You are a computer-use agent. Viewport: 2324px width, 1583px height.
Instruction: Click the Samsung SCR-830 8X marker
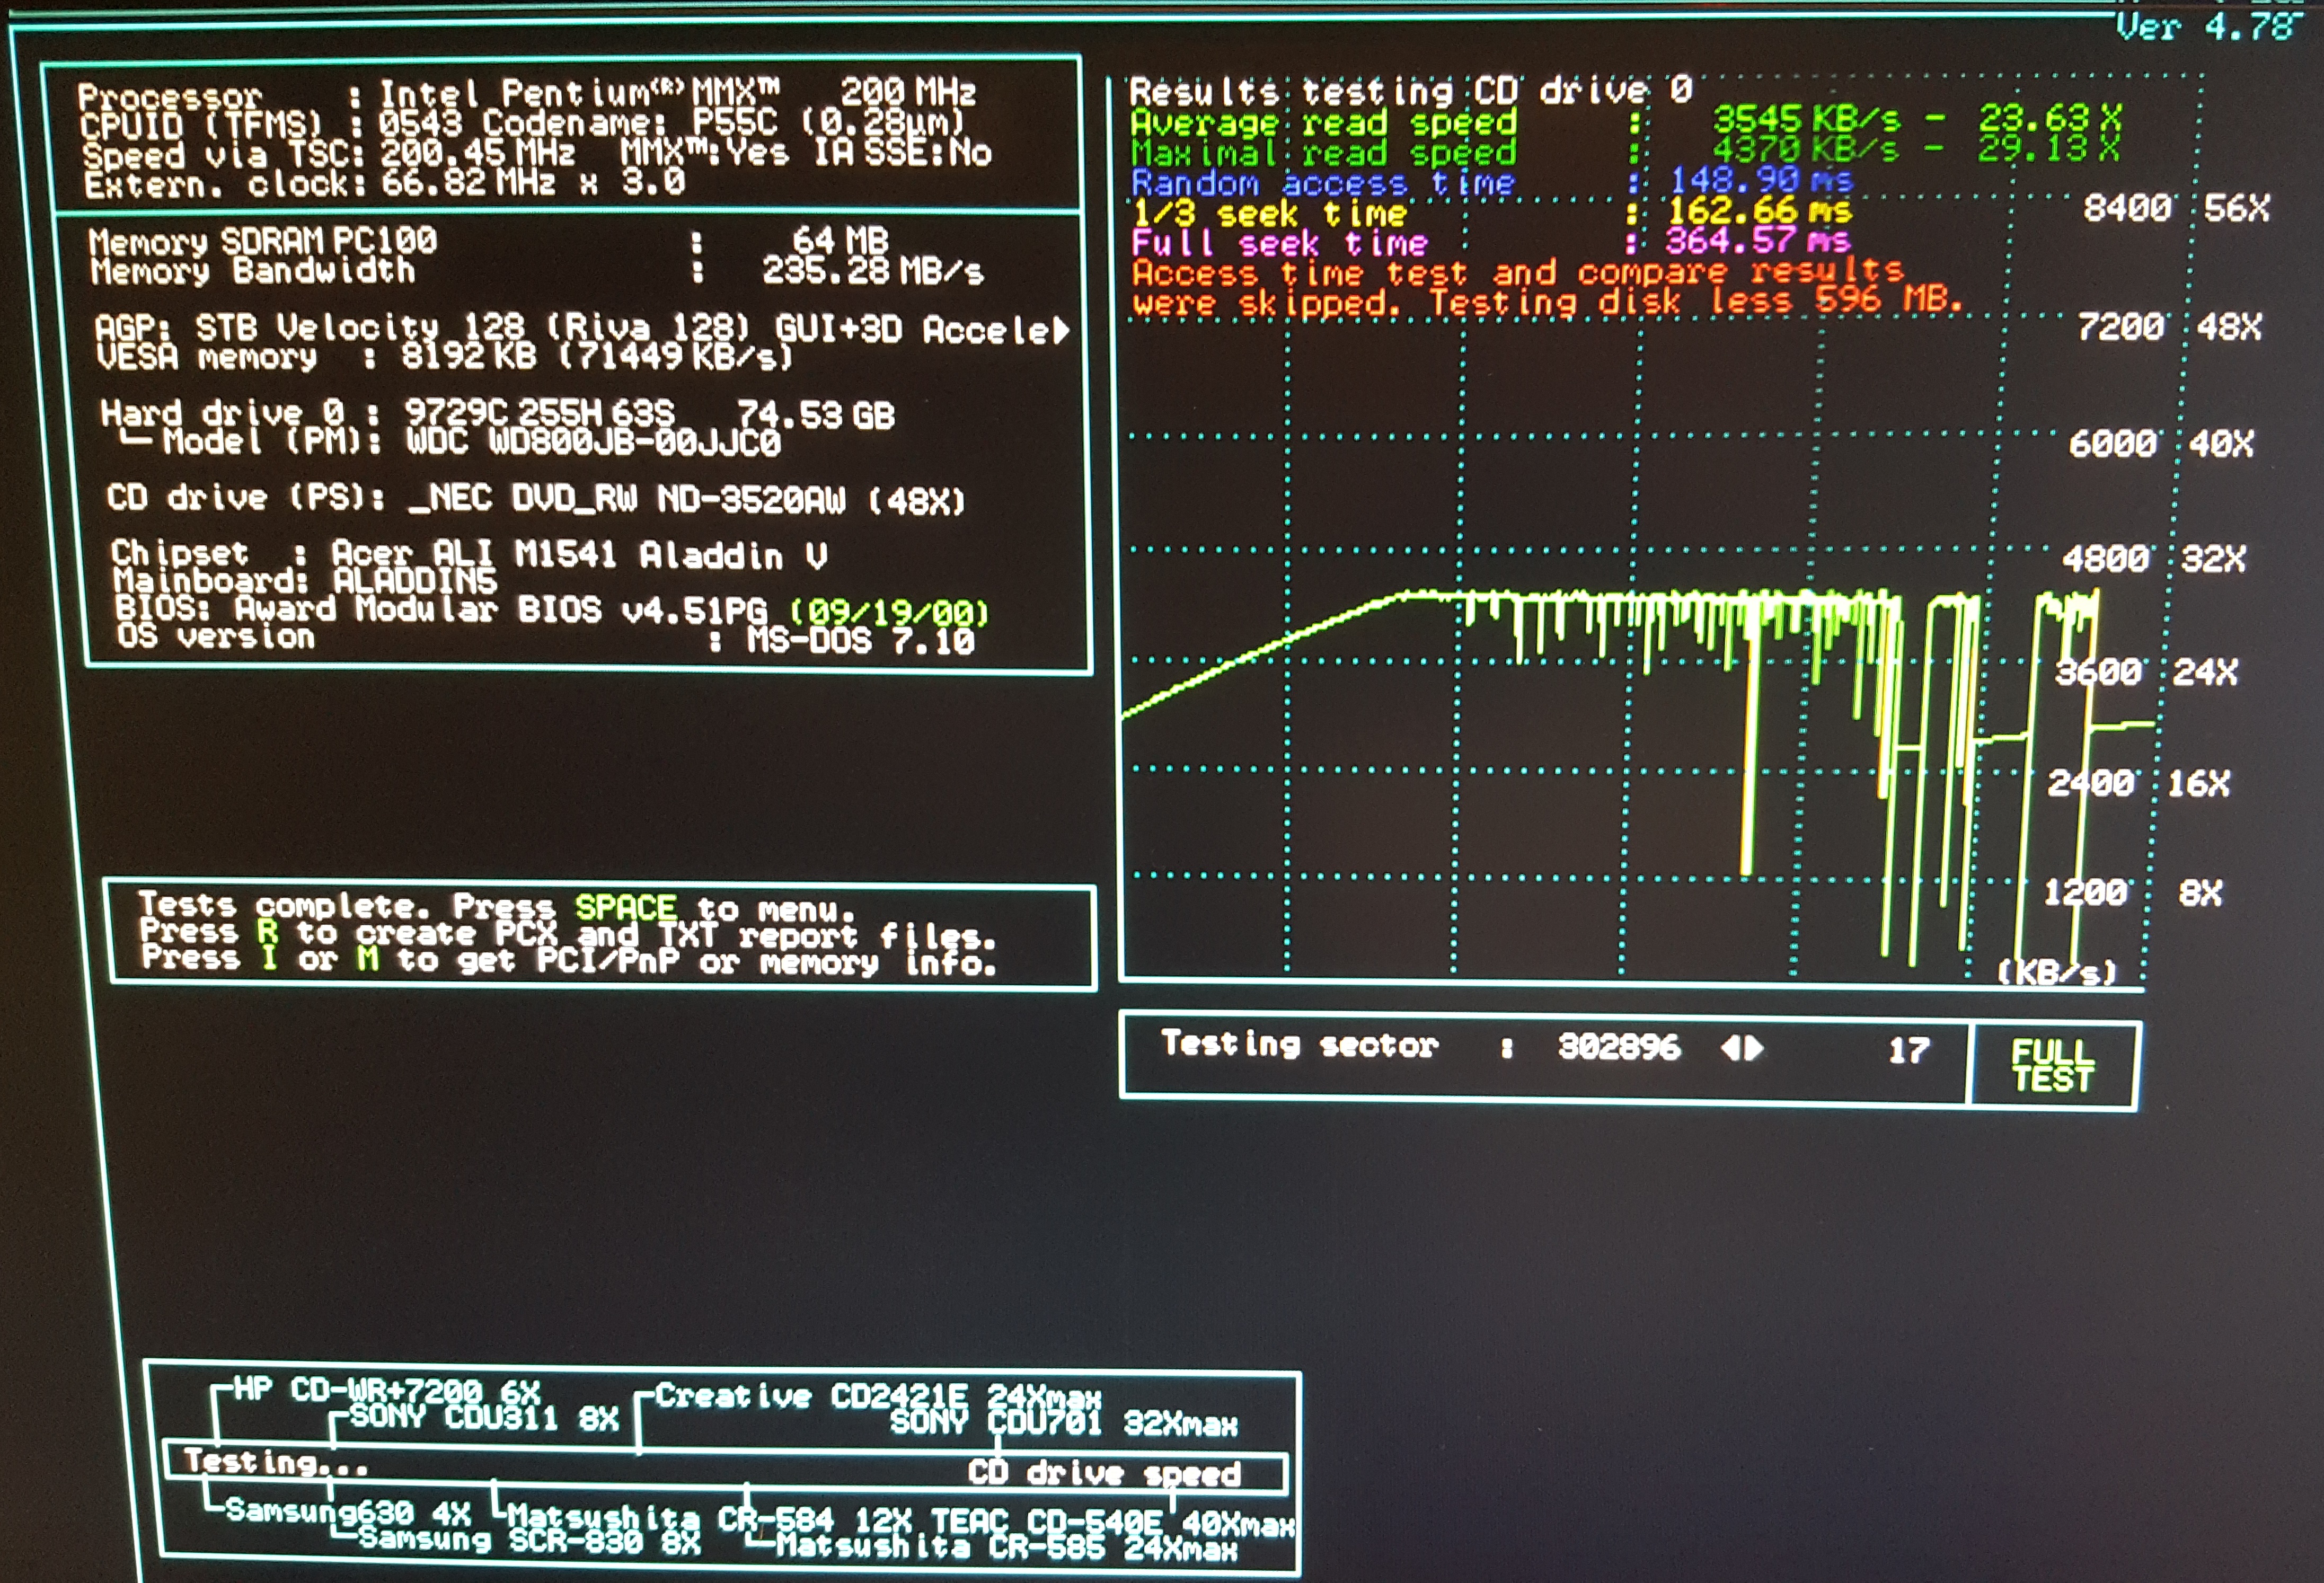click(530, 1541)
